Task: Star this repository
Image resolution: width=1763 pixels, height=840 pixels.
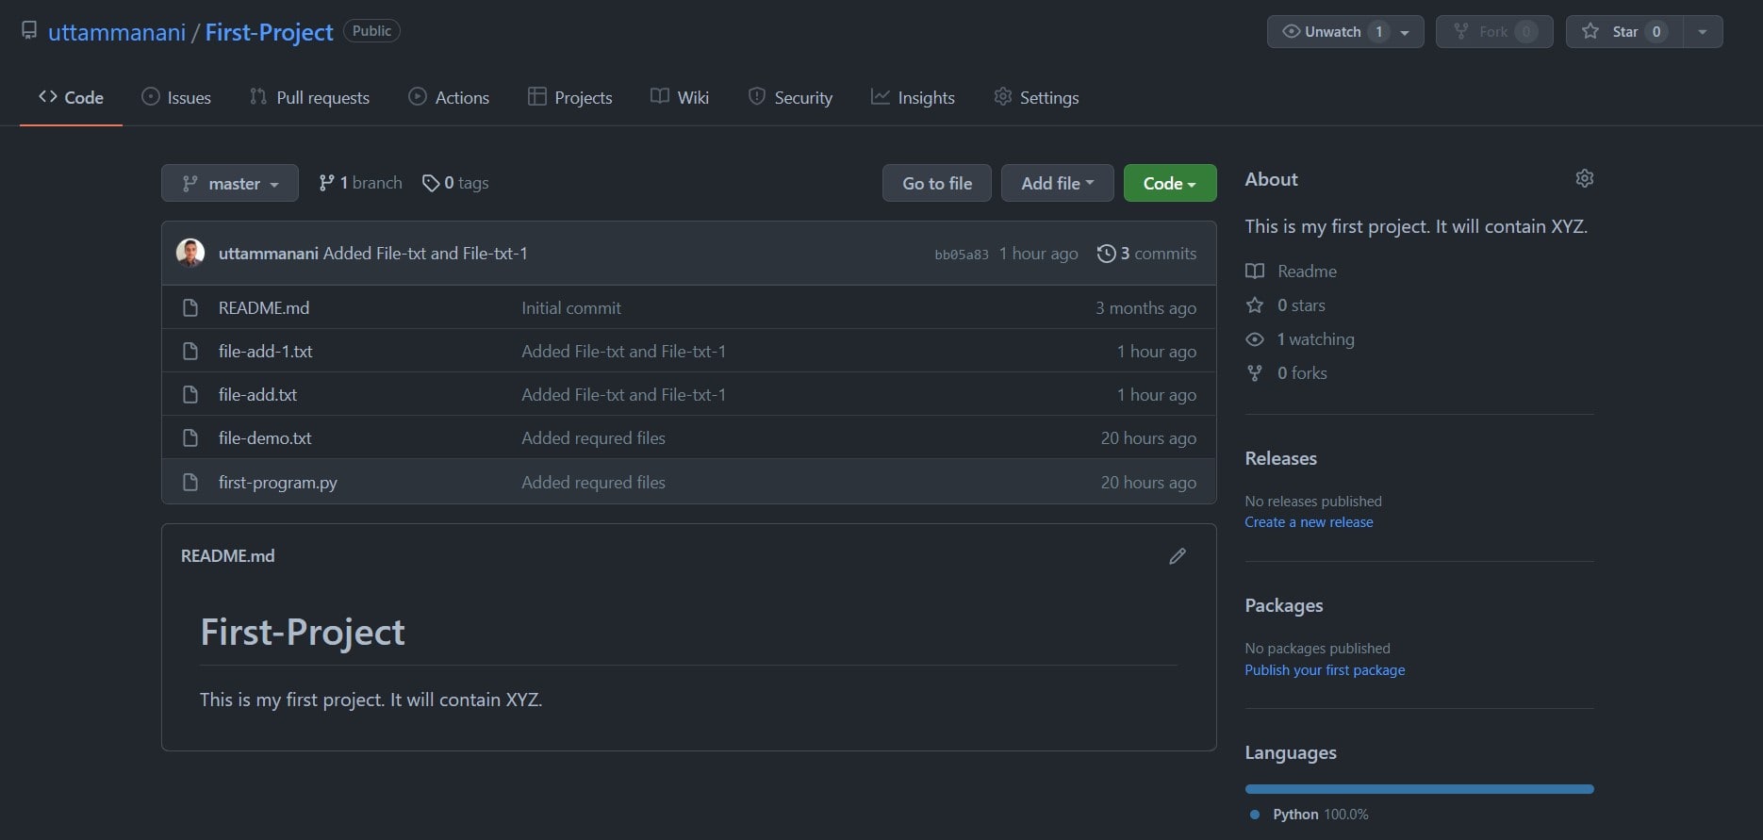Action: click(1623, 31)
